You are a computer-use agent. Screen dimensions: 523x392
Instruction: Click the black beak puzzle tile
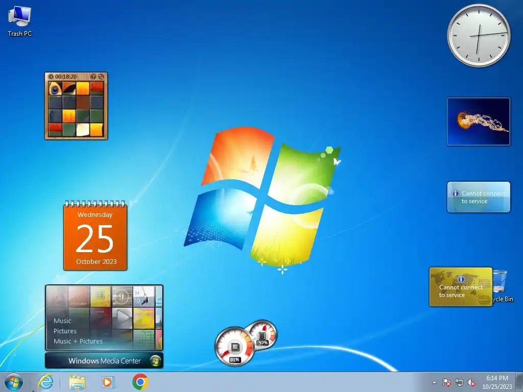click(69, 89)
